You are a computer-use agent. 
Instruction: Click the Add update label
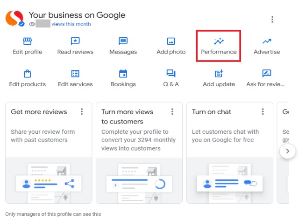[219, 84]
